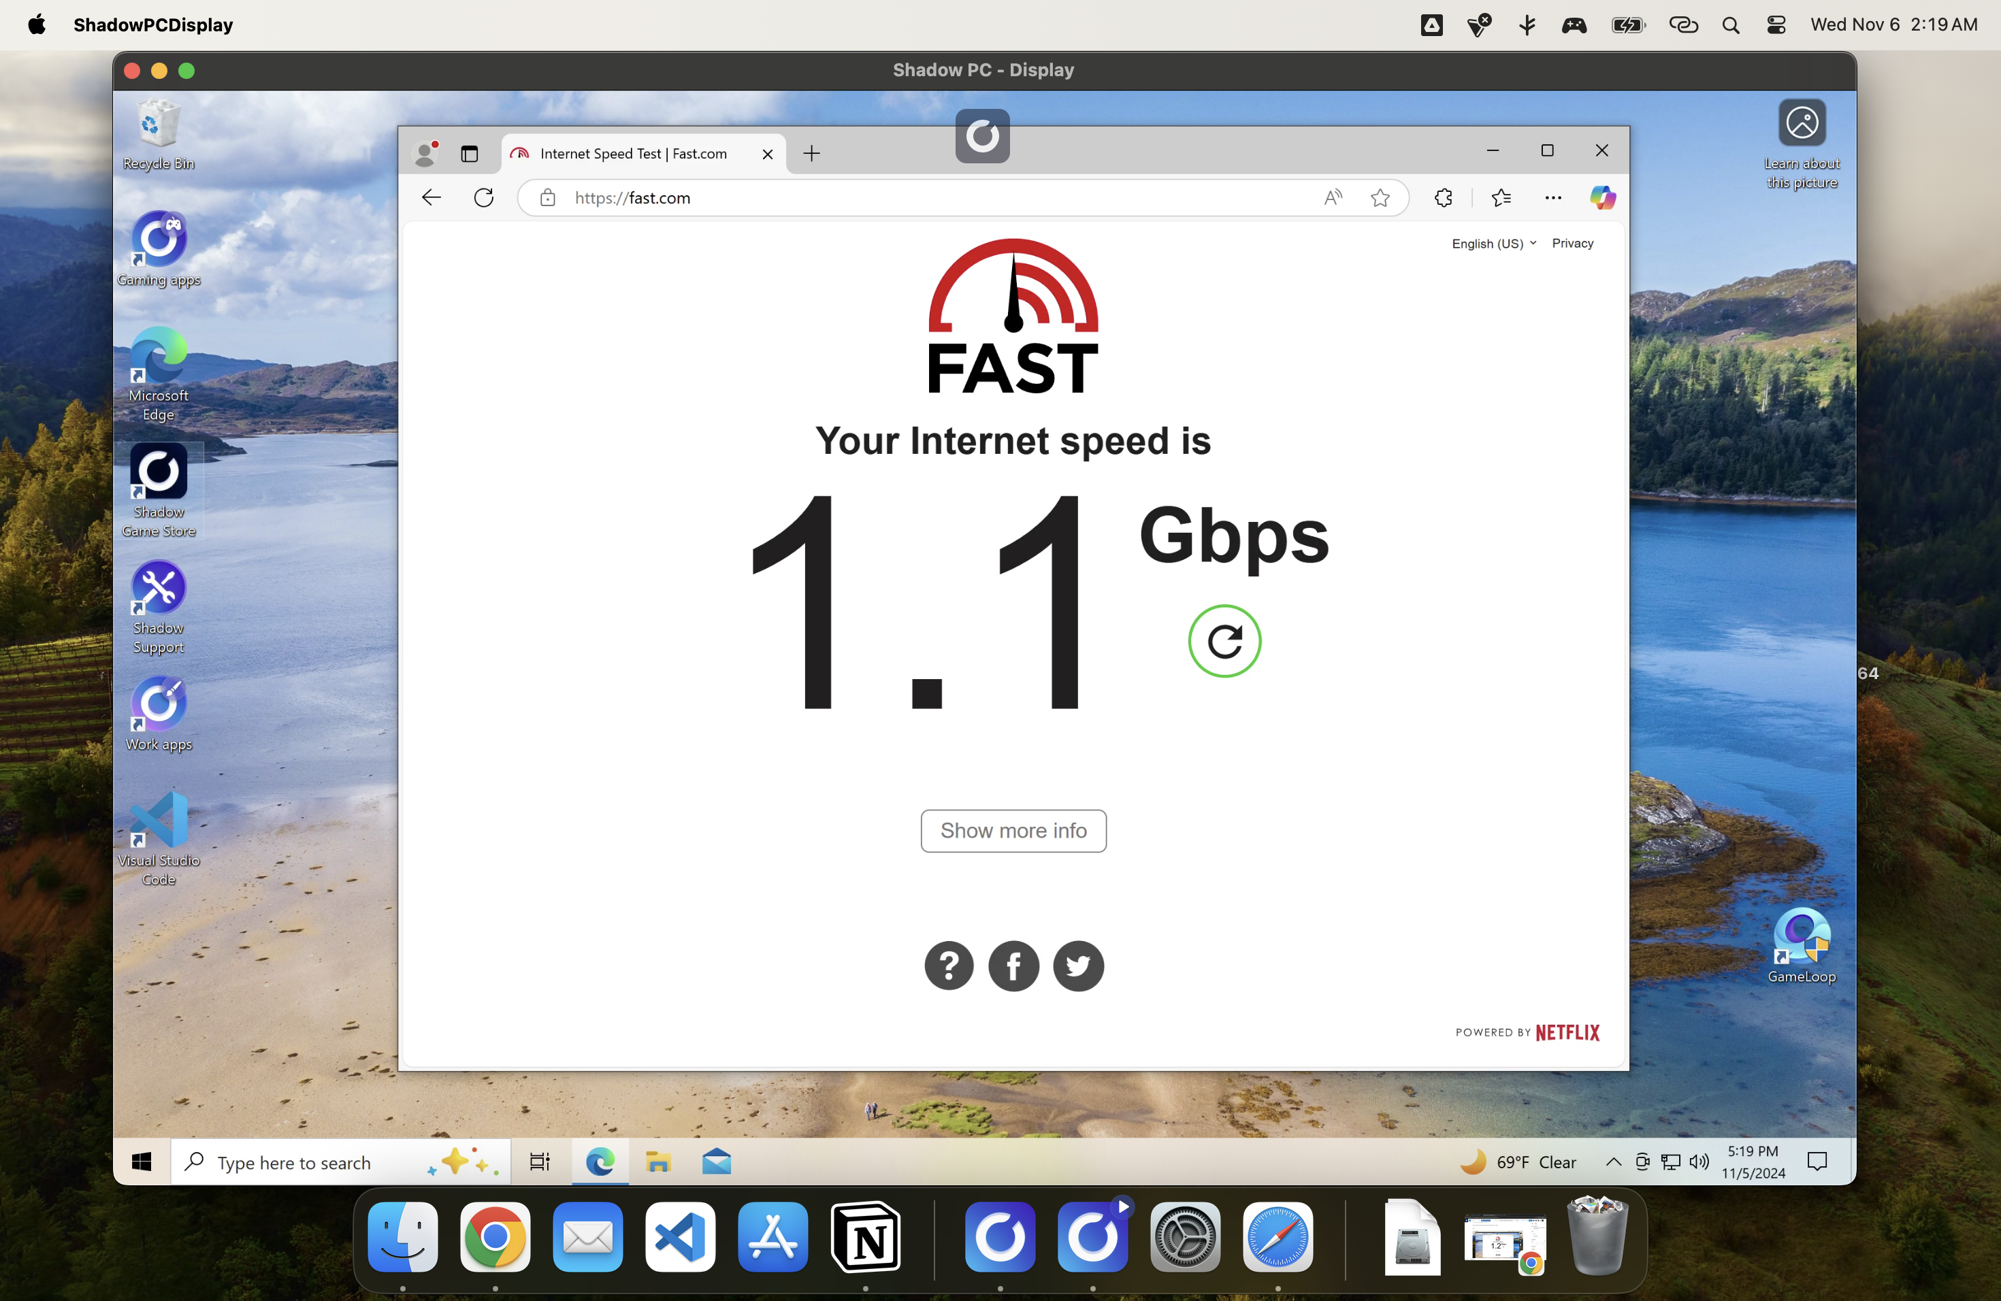The width and height of the screenshot is (2001, 1301).
Task: Open the App Store from the Dock
Action: pyautogui.click(x=772, y=1237)
